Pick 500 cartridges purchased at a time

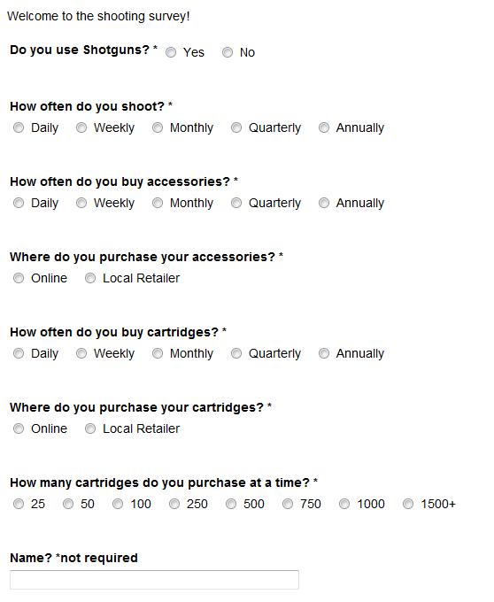click(x=231, y=504)
